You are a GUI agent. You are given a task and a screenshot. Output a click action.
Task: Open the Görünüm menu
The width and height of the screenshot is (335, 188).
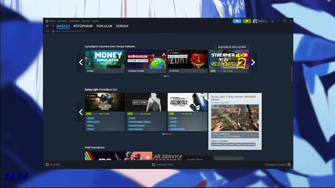[x=62, y=21]
